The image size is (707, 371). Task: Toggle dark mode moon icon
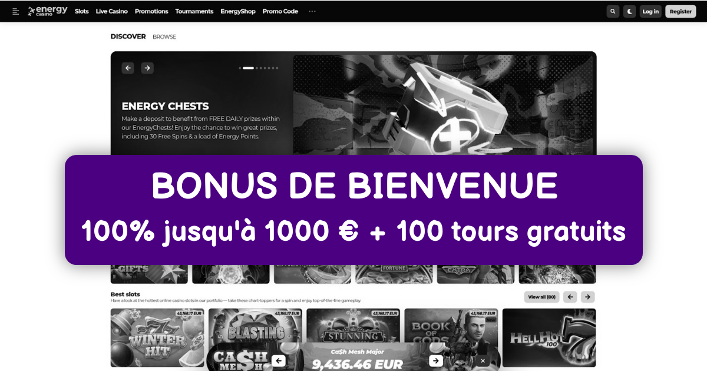[630, 11]
